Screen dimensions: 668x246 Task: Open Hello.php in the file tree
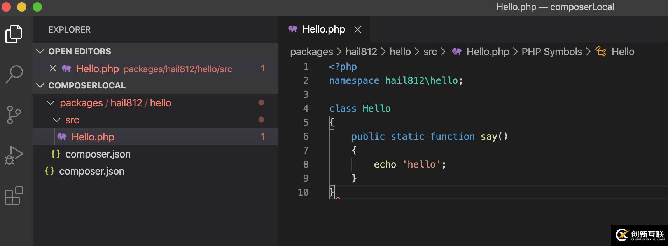coord(93,137)
